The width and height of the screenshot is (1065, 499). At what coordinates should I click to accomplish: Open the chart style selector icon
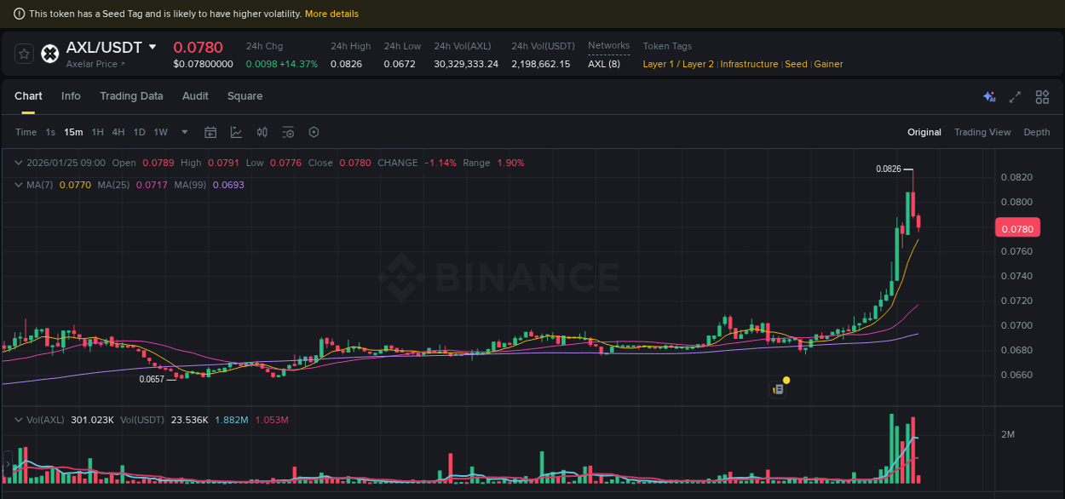pyautogui.click(x=236, y=132)
